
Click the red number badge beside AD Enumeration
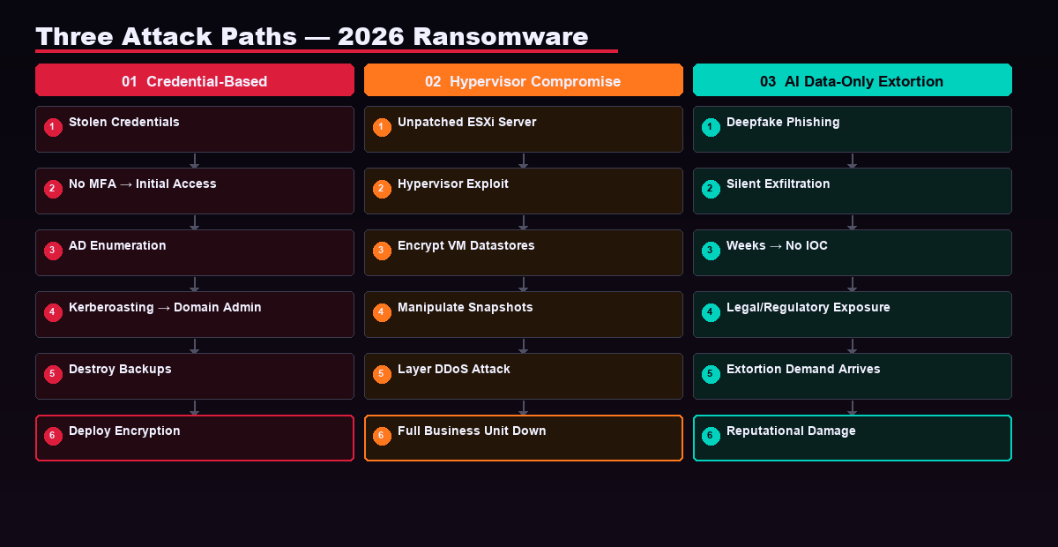point(53,251)
